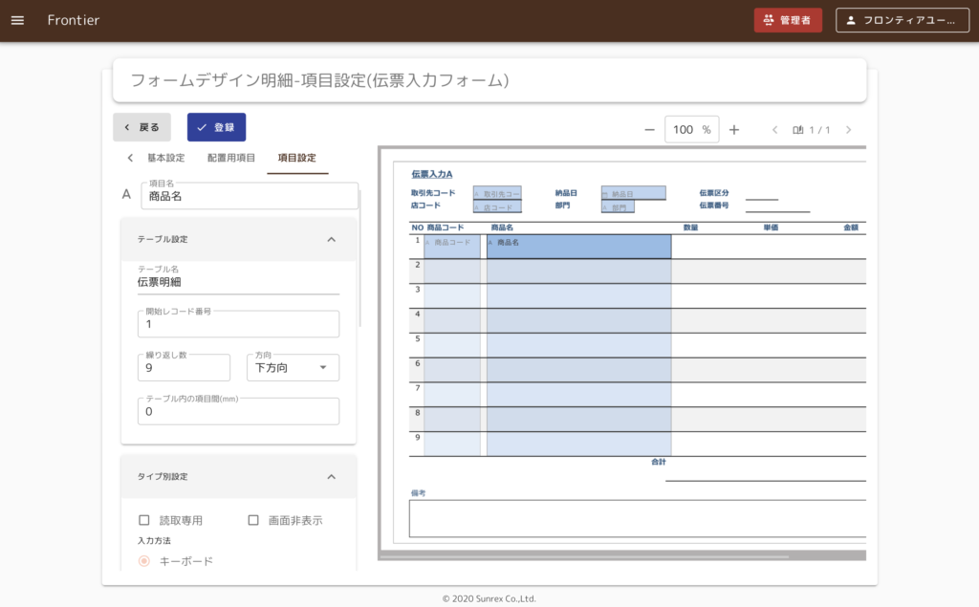Click the page count icon

[798, 130]
